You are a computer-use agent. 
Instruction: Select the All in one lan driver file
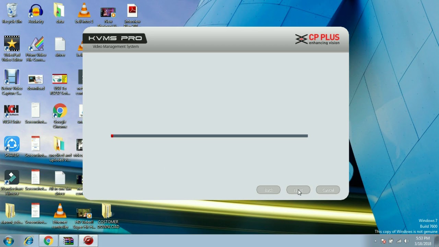(x=60, y=183)
